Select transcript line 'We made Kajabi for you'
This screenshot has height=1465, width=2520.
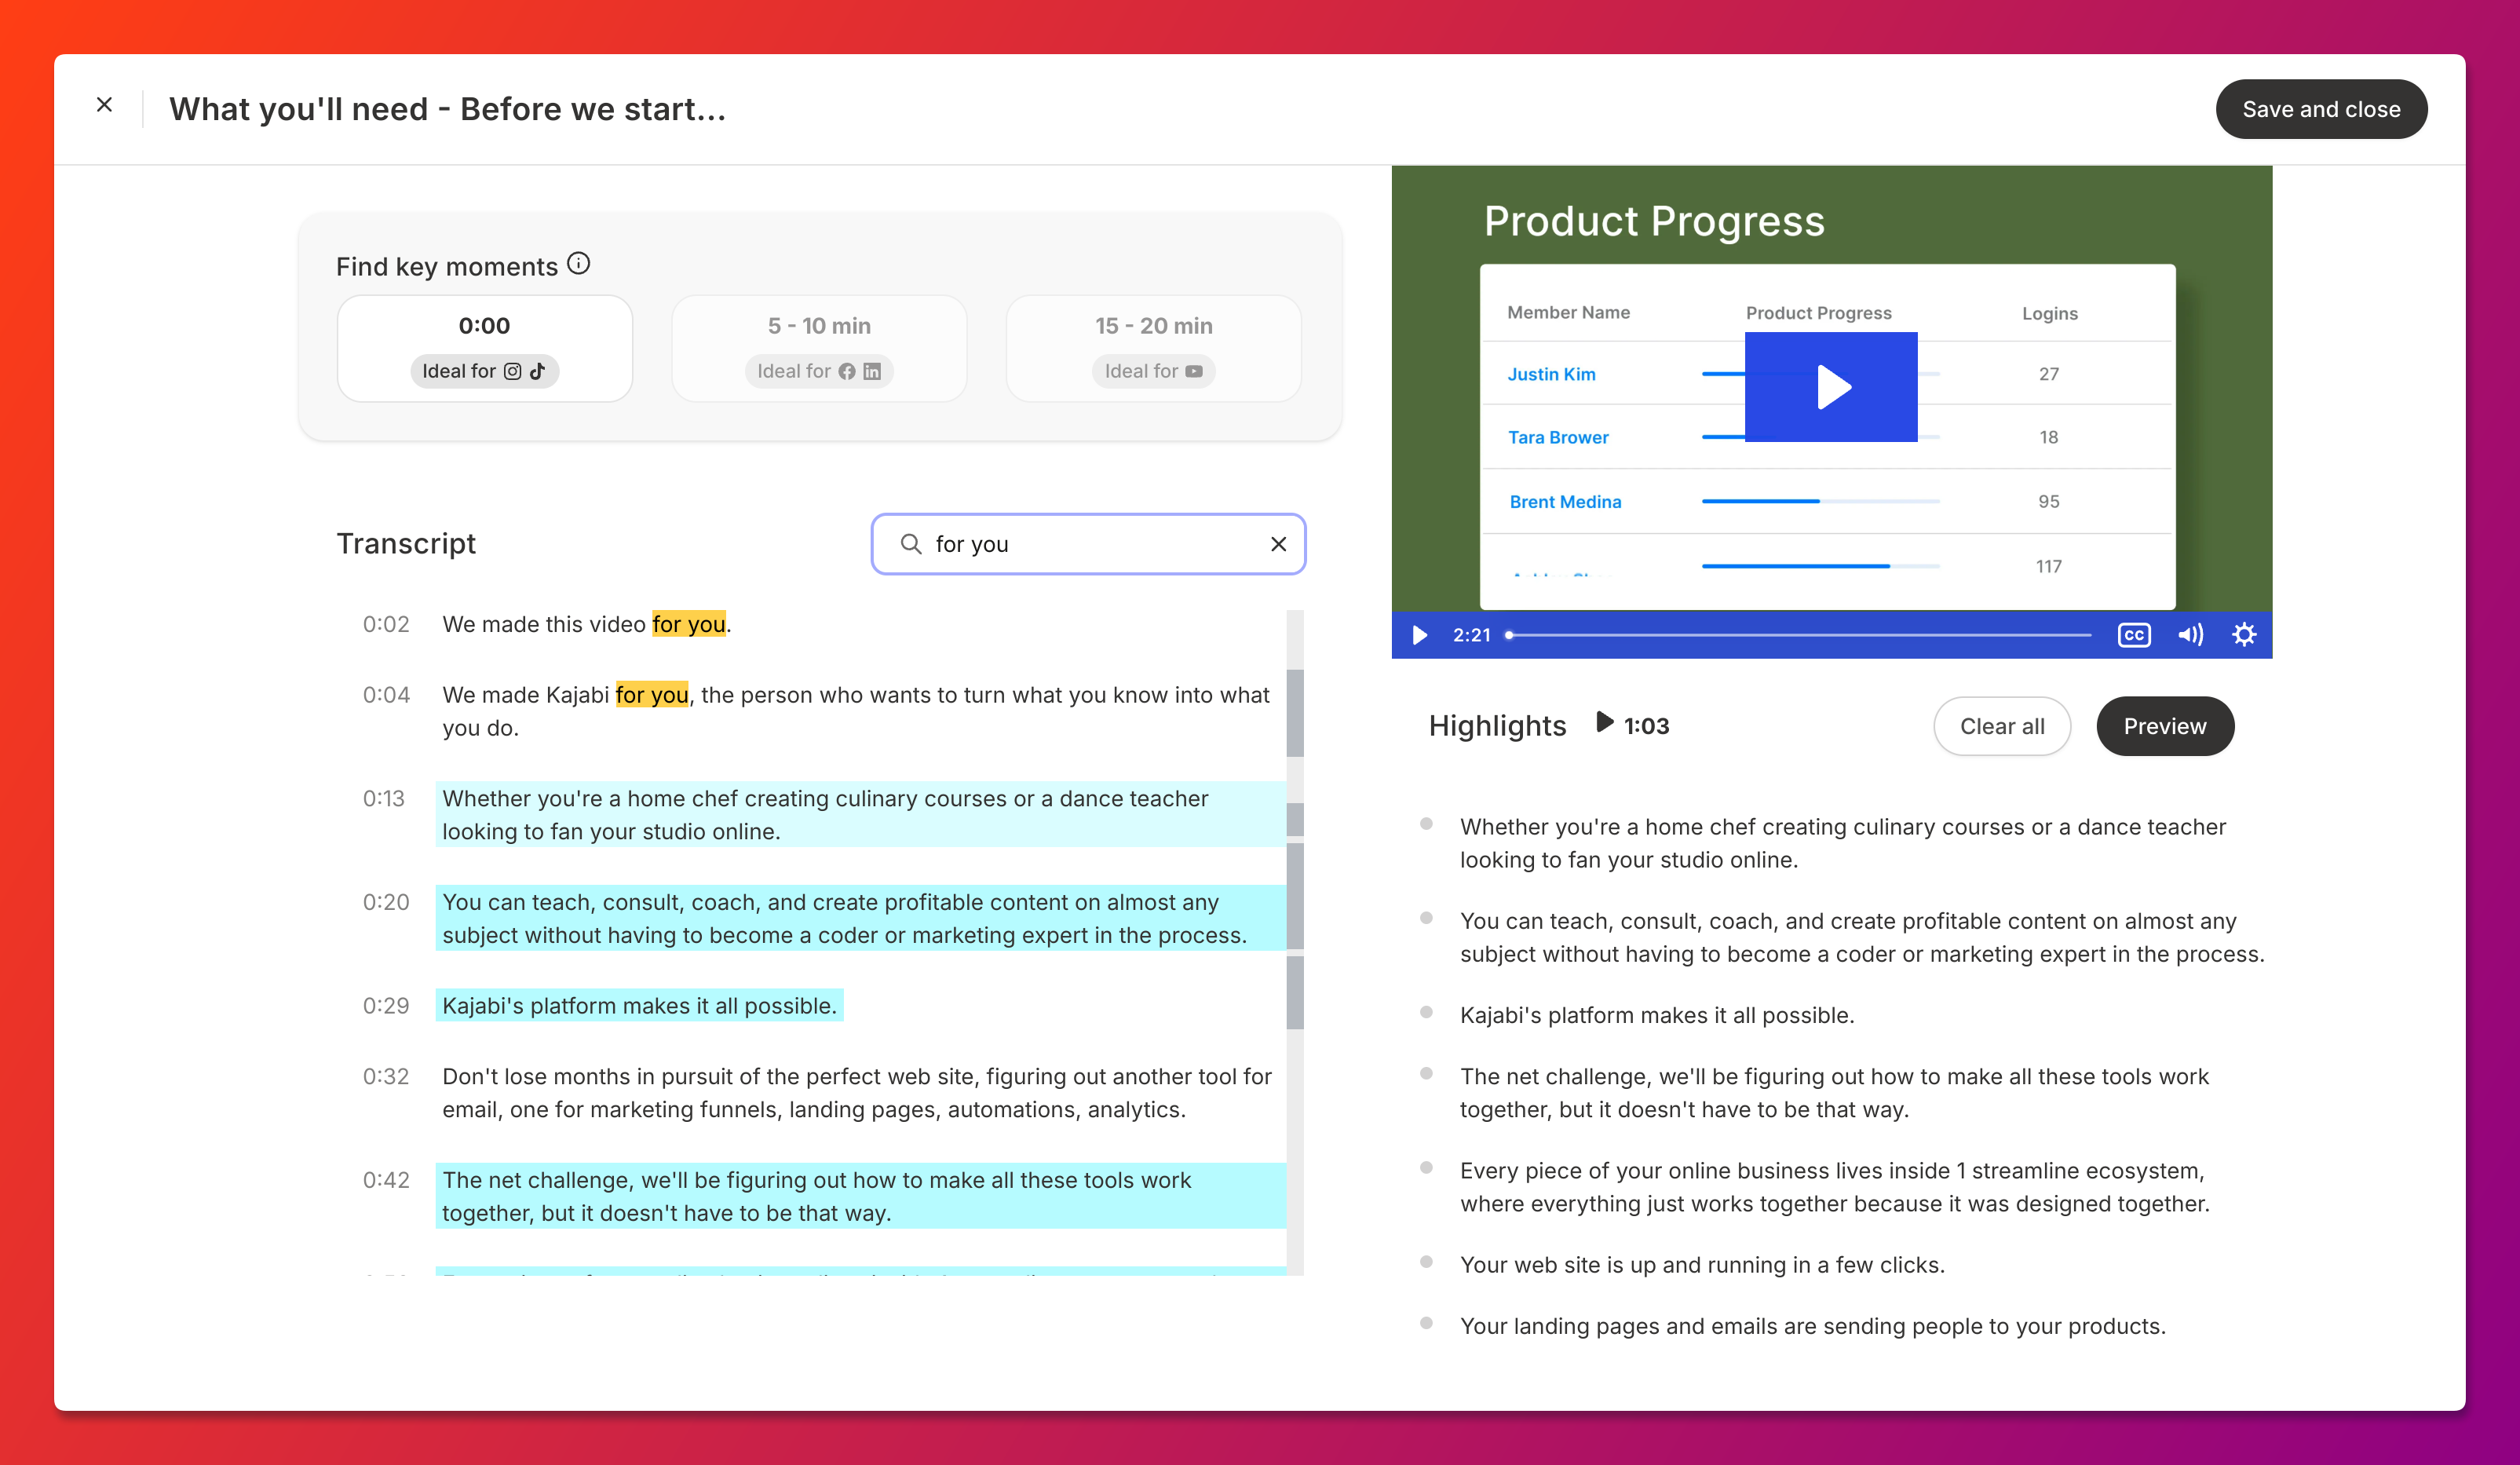[x=856, y=711]
